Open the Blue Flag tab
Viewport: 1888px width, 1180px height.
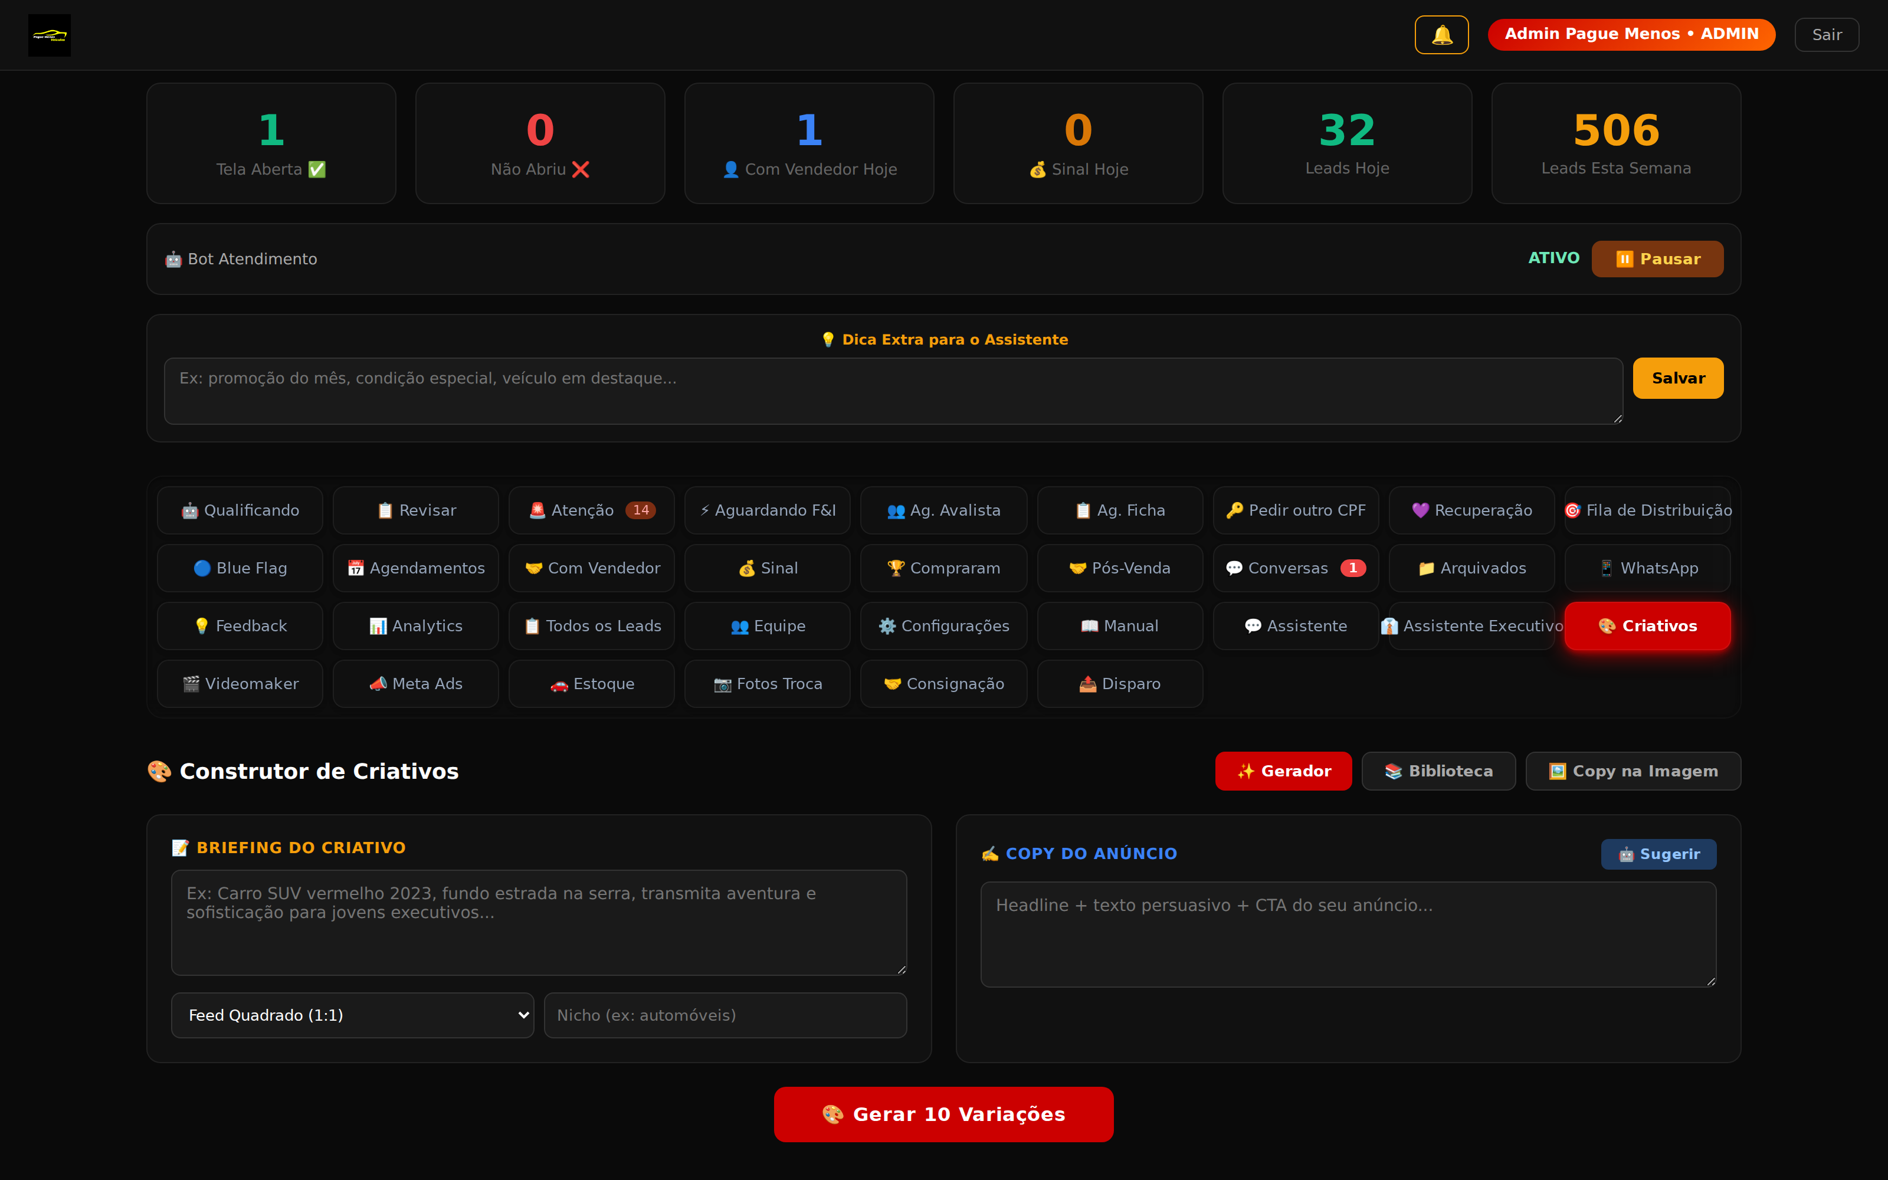(x=240, y=568)
